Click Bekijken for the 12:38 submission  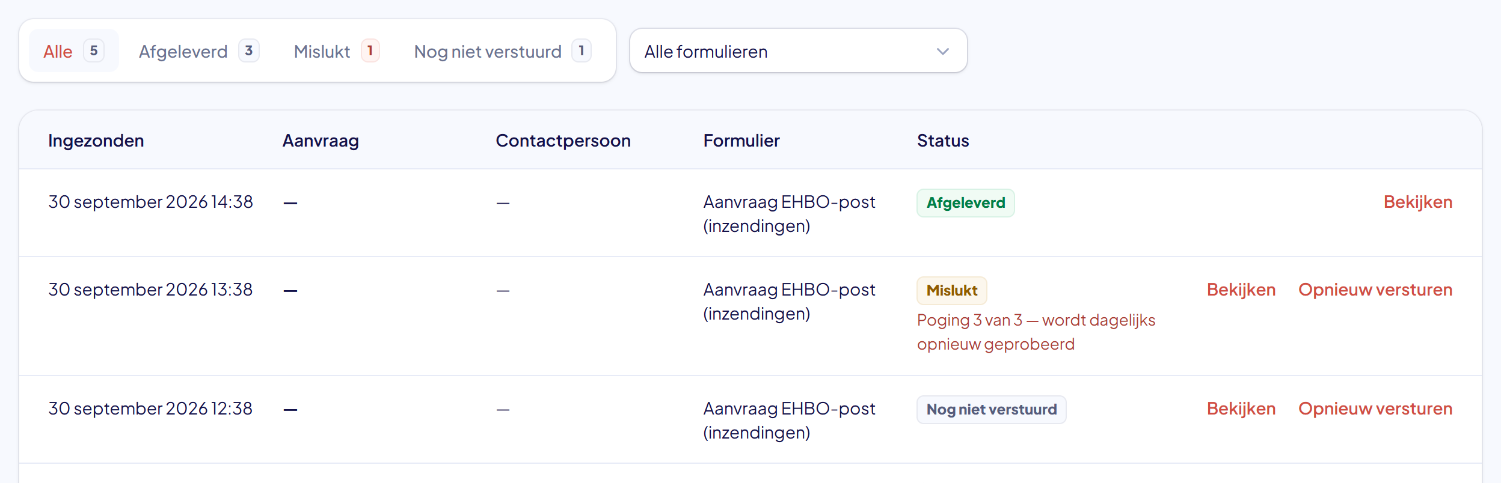1241,409
